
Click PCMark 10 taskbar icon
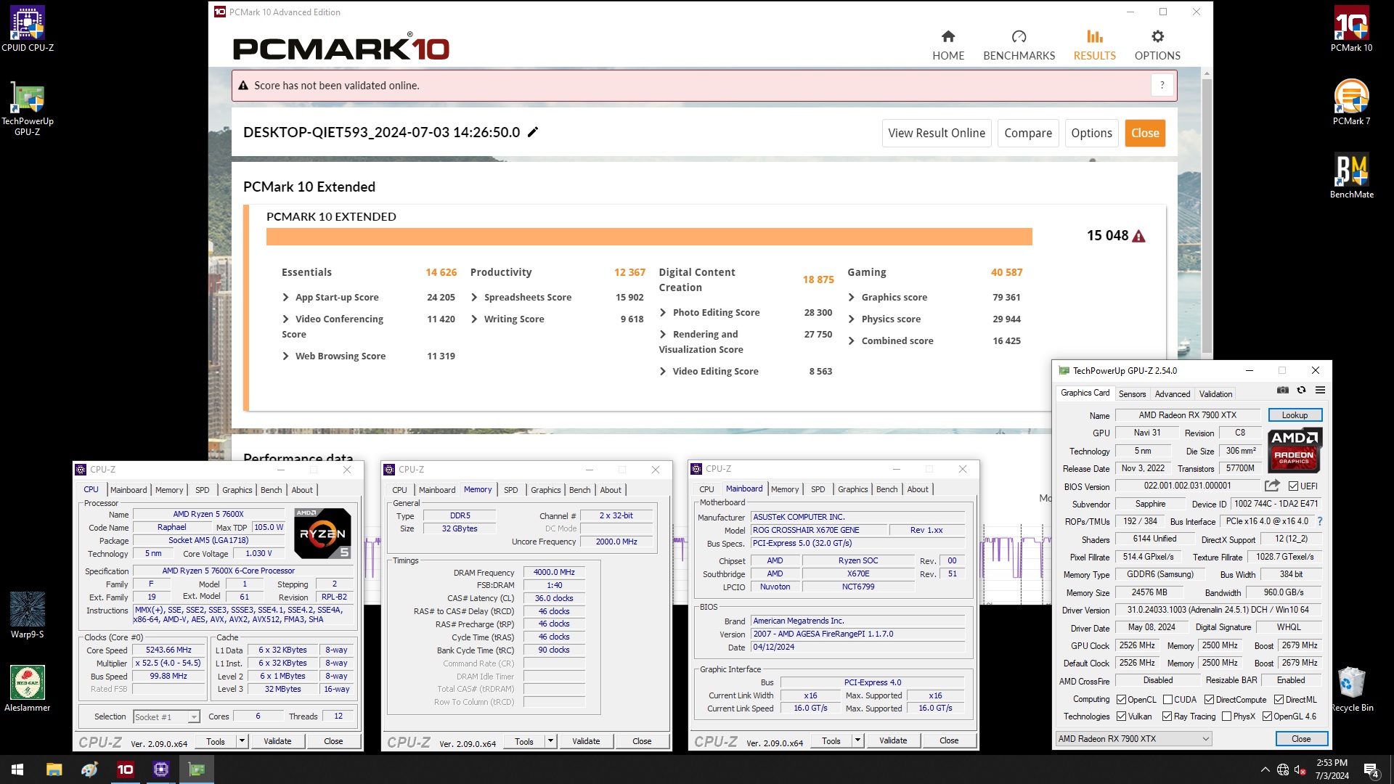[125, 769]
